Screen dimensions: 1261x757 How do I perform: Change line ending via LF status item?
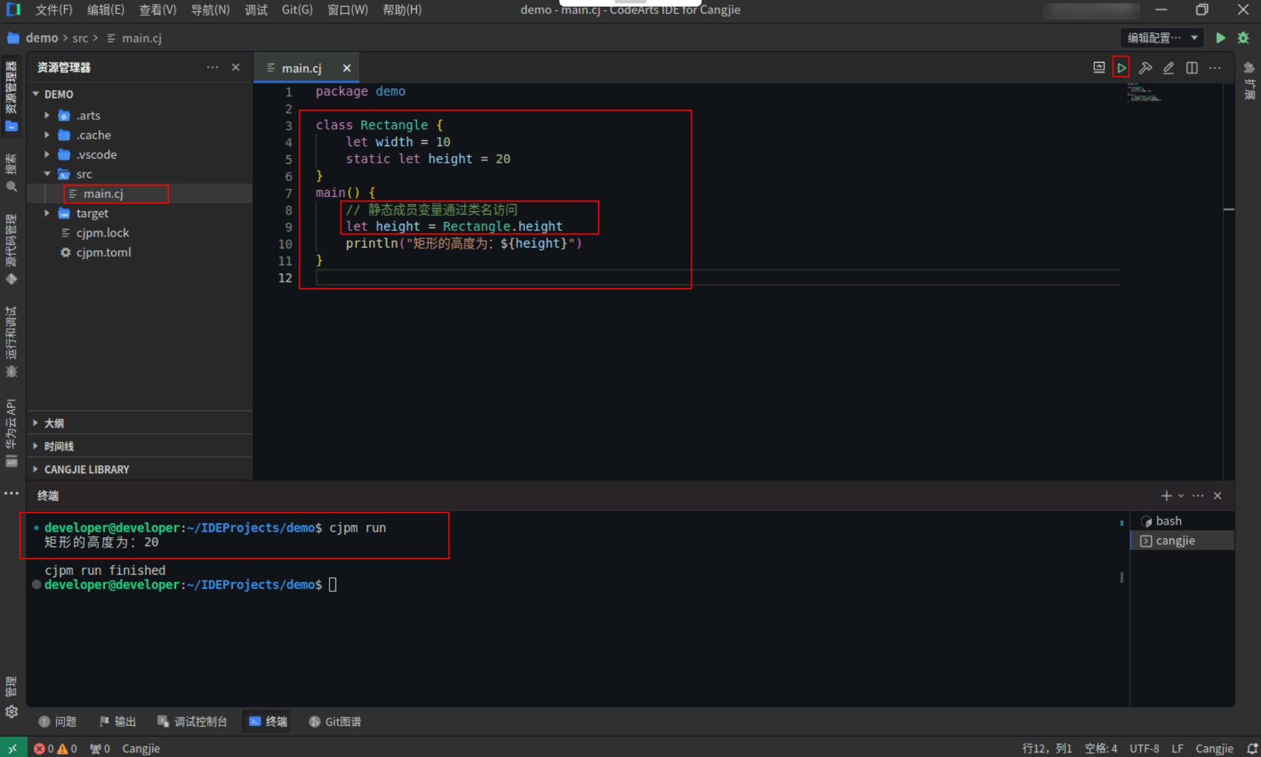[1177, 748]
